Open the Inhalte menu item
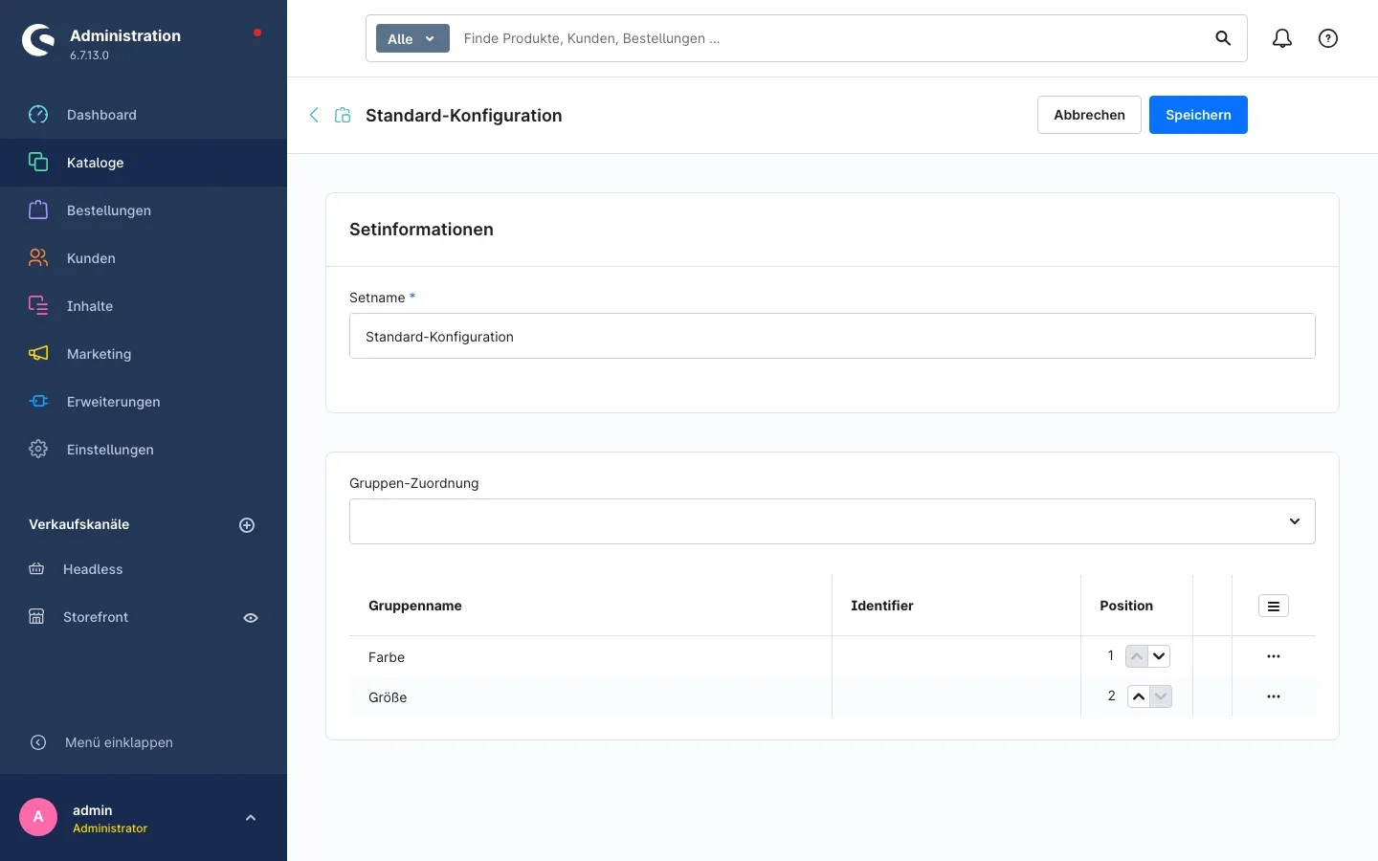 pos(144,306)
